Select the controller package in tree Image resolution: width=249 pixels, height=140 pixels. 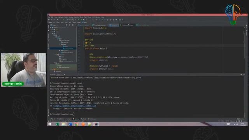tap(65, 42)
